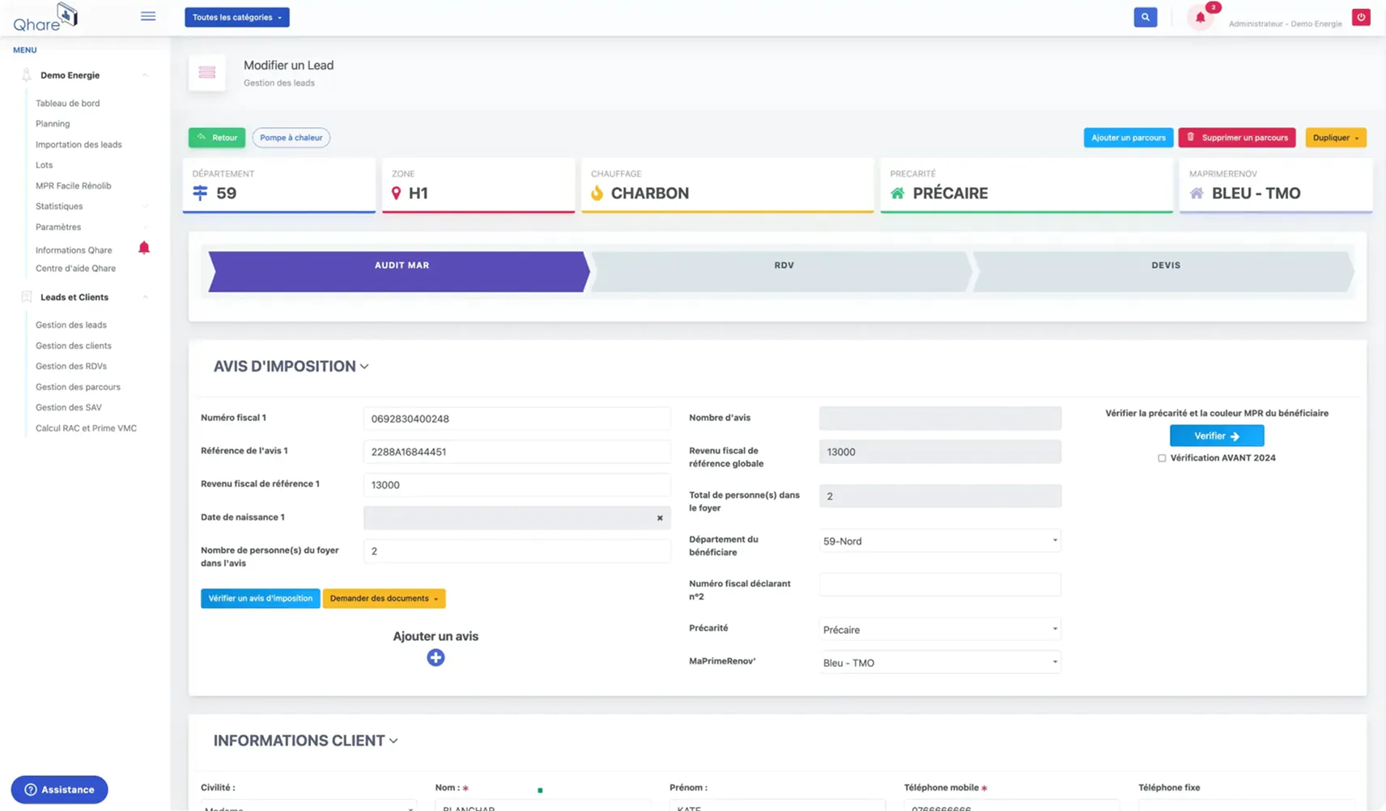The height and width of the screenshot is (811, 1386).
Task: Select Gestion des clients in the sidebar
Action: click(x=74, y=345)
